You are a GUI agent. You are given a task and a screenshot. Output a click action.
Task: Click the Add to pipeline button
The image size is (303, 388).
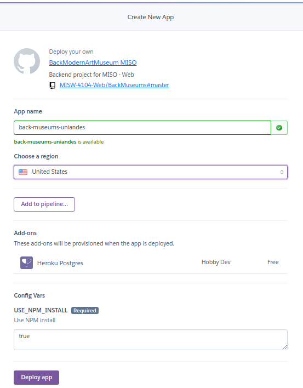44,204
